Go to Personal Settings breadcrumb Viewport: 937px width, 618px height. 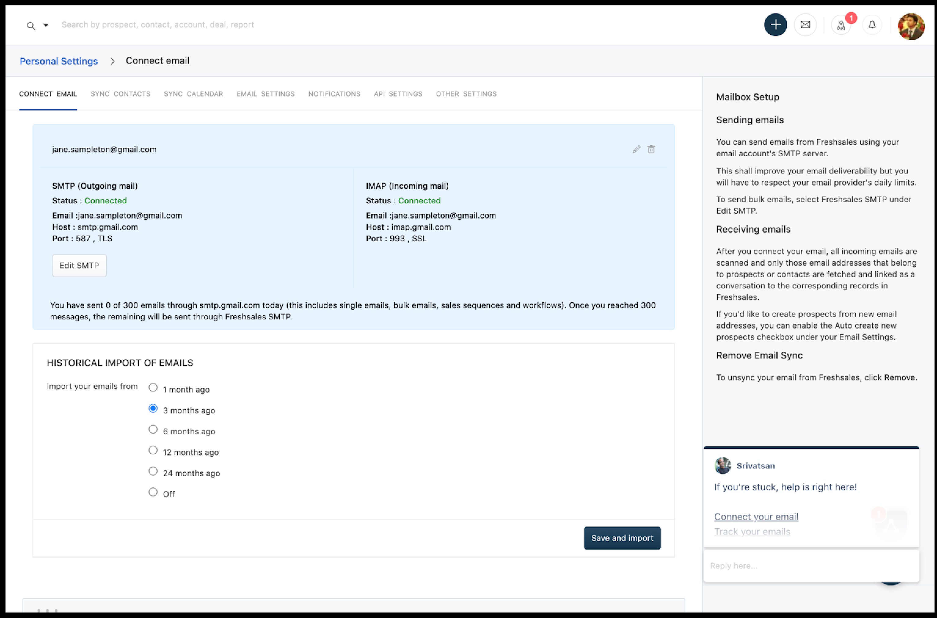click(x=59, y=61)
